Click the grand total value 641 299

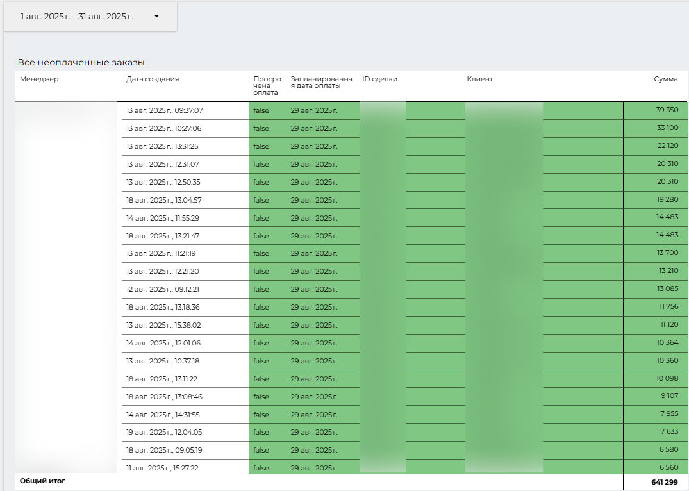[664, 481]
